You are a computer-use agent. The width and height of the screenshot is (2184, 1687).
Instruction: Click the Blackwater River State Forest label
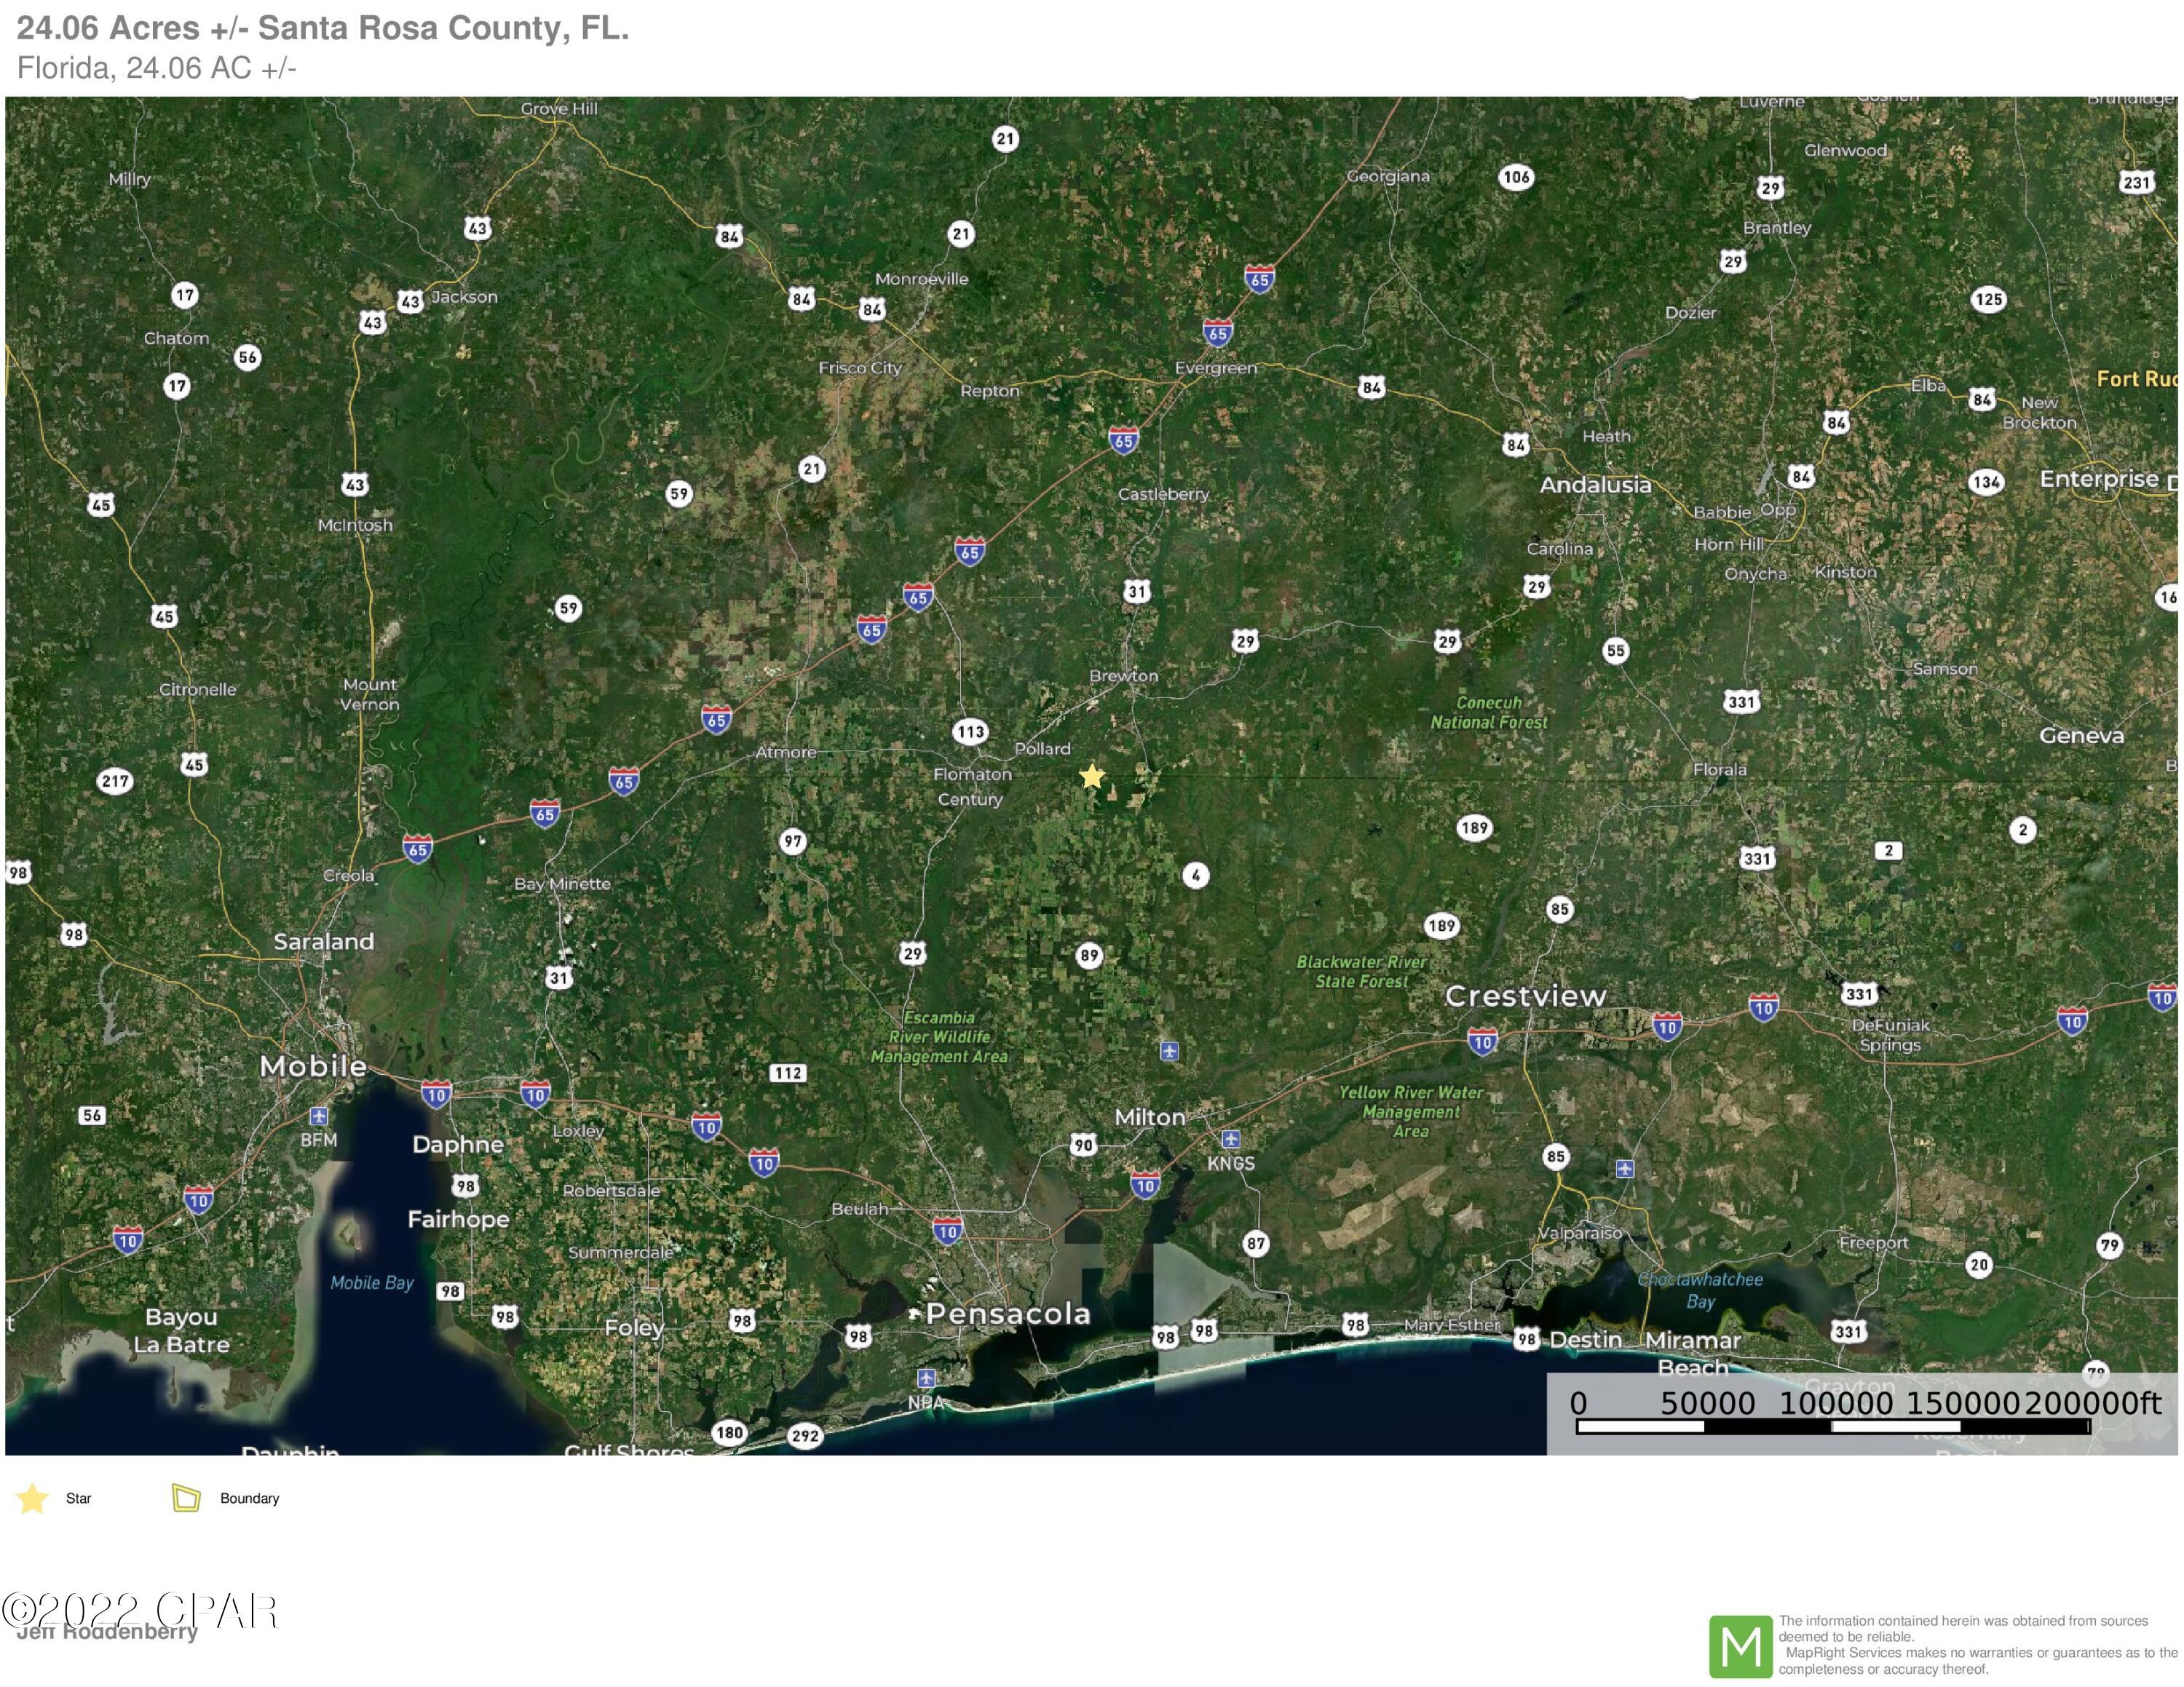pyautogui.click(x=1361, y=972)
